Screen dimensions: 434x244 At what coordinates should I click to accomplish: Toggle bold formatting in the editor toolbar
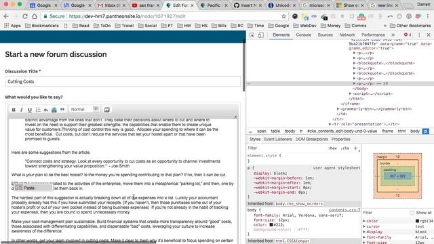[x=14, y=110]
